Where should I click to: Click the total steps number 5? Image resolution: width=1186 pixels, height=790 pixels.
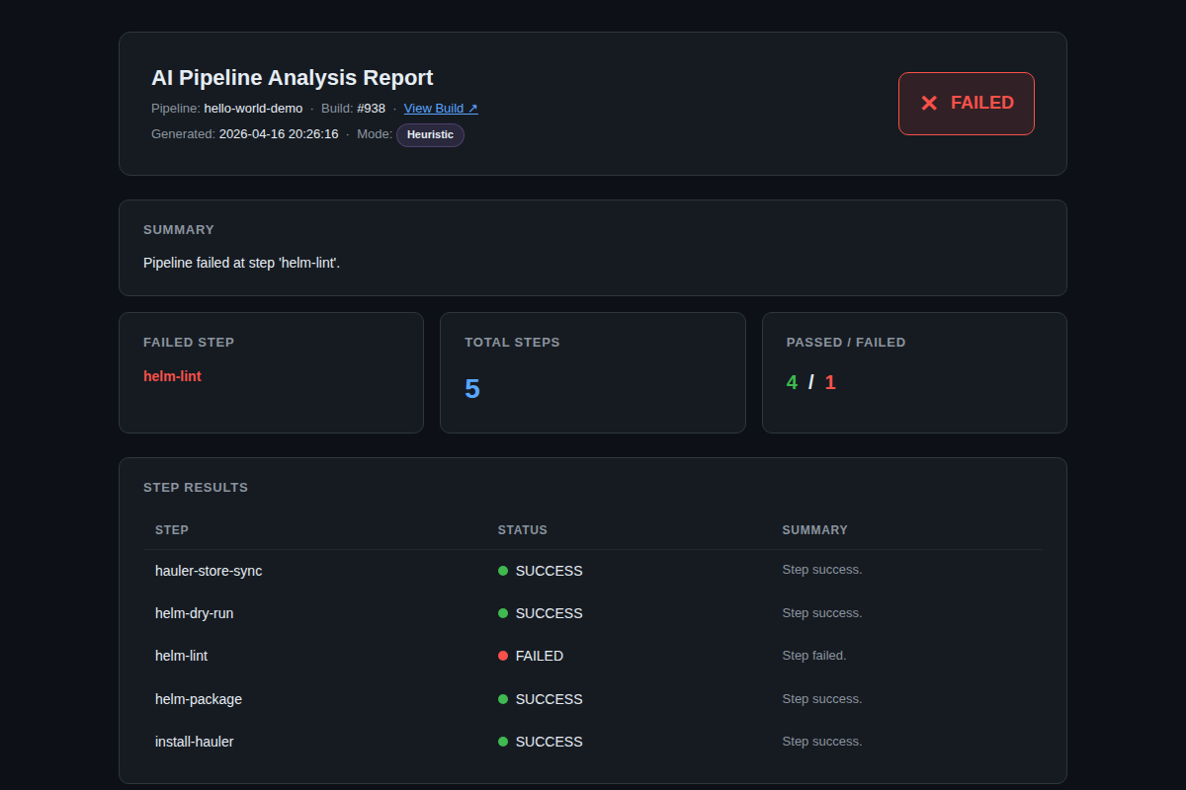point(472,389)
